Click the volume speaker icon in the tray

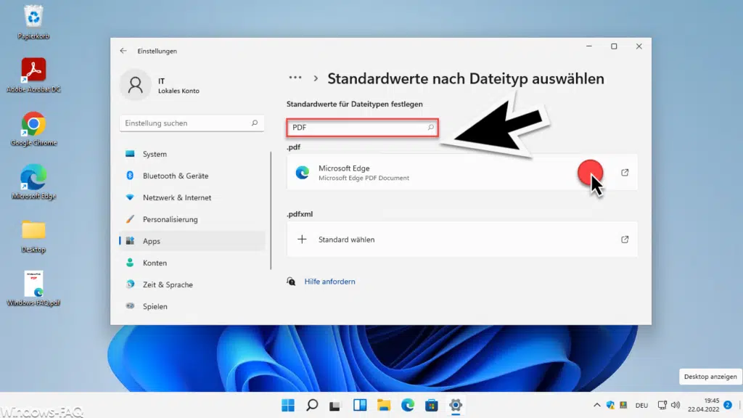[x=676, y=405]
